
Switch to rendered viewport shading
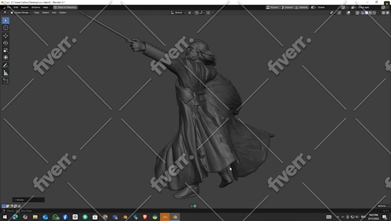(x=374, y=13)
